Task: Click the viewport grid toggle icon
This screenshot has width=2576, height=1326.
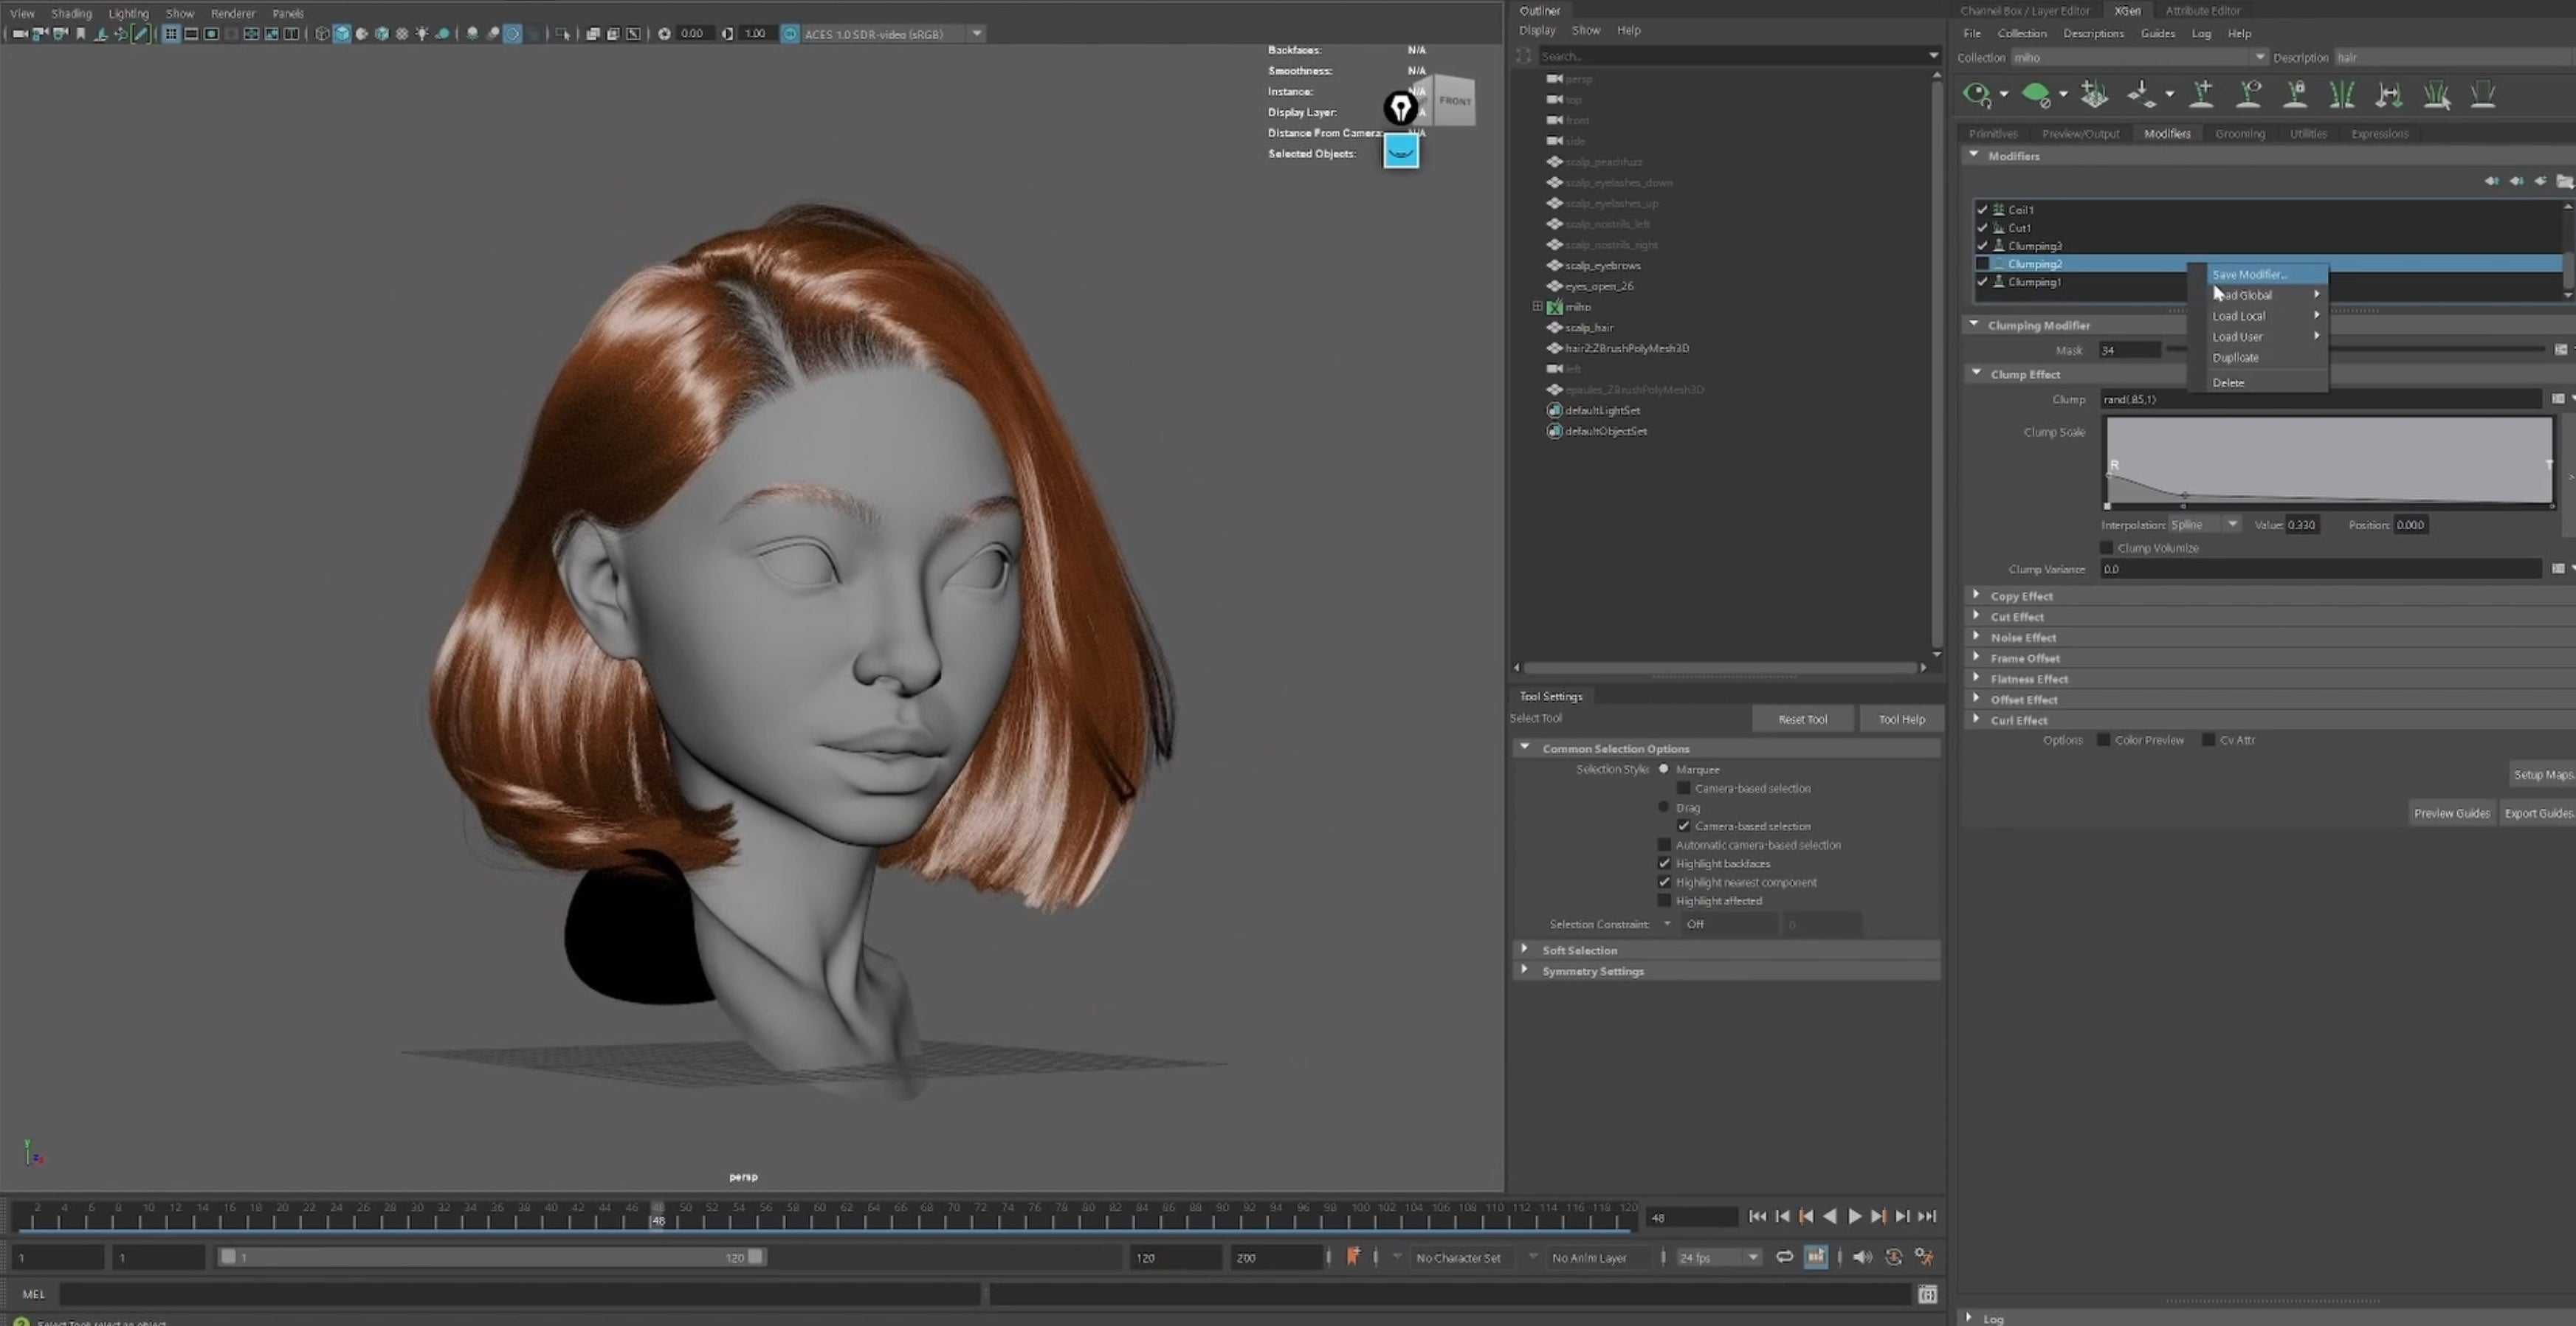Action: [x=171, y=34]
